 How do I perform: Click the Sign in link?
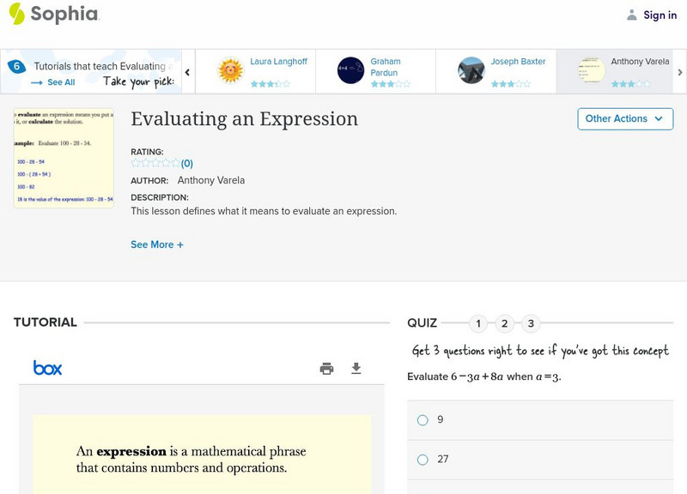[x=660, y=15]
